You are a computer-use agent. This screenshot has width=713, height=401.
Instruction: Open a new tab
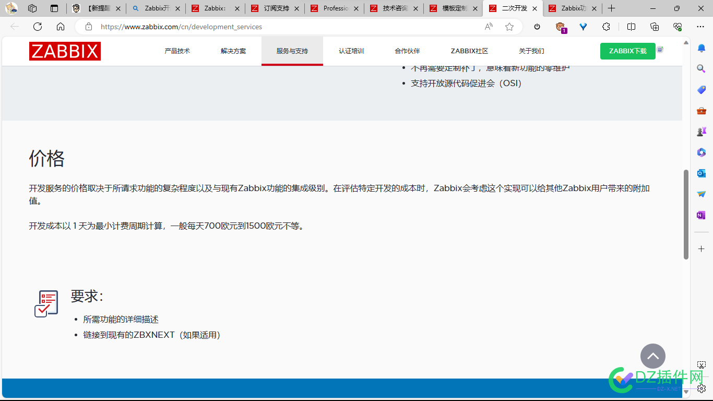[x=612, y=8]
